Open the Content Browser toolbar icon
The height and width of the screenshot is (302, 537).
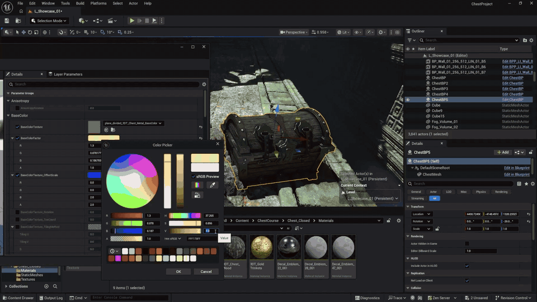click(18, 21)
